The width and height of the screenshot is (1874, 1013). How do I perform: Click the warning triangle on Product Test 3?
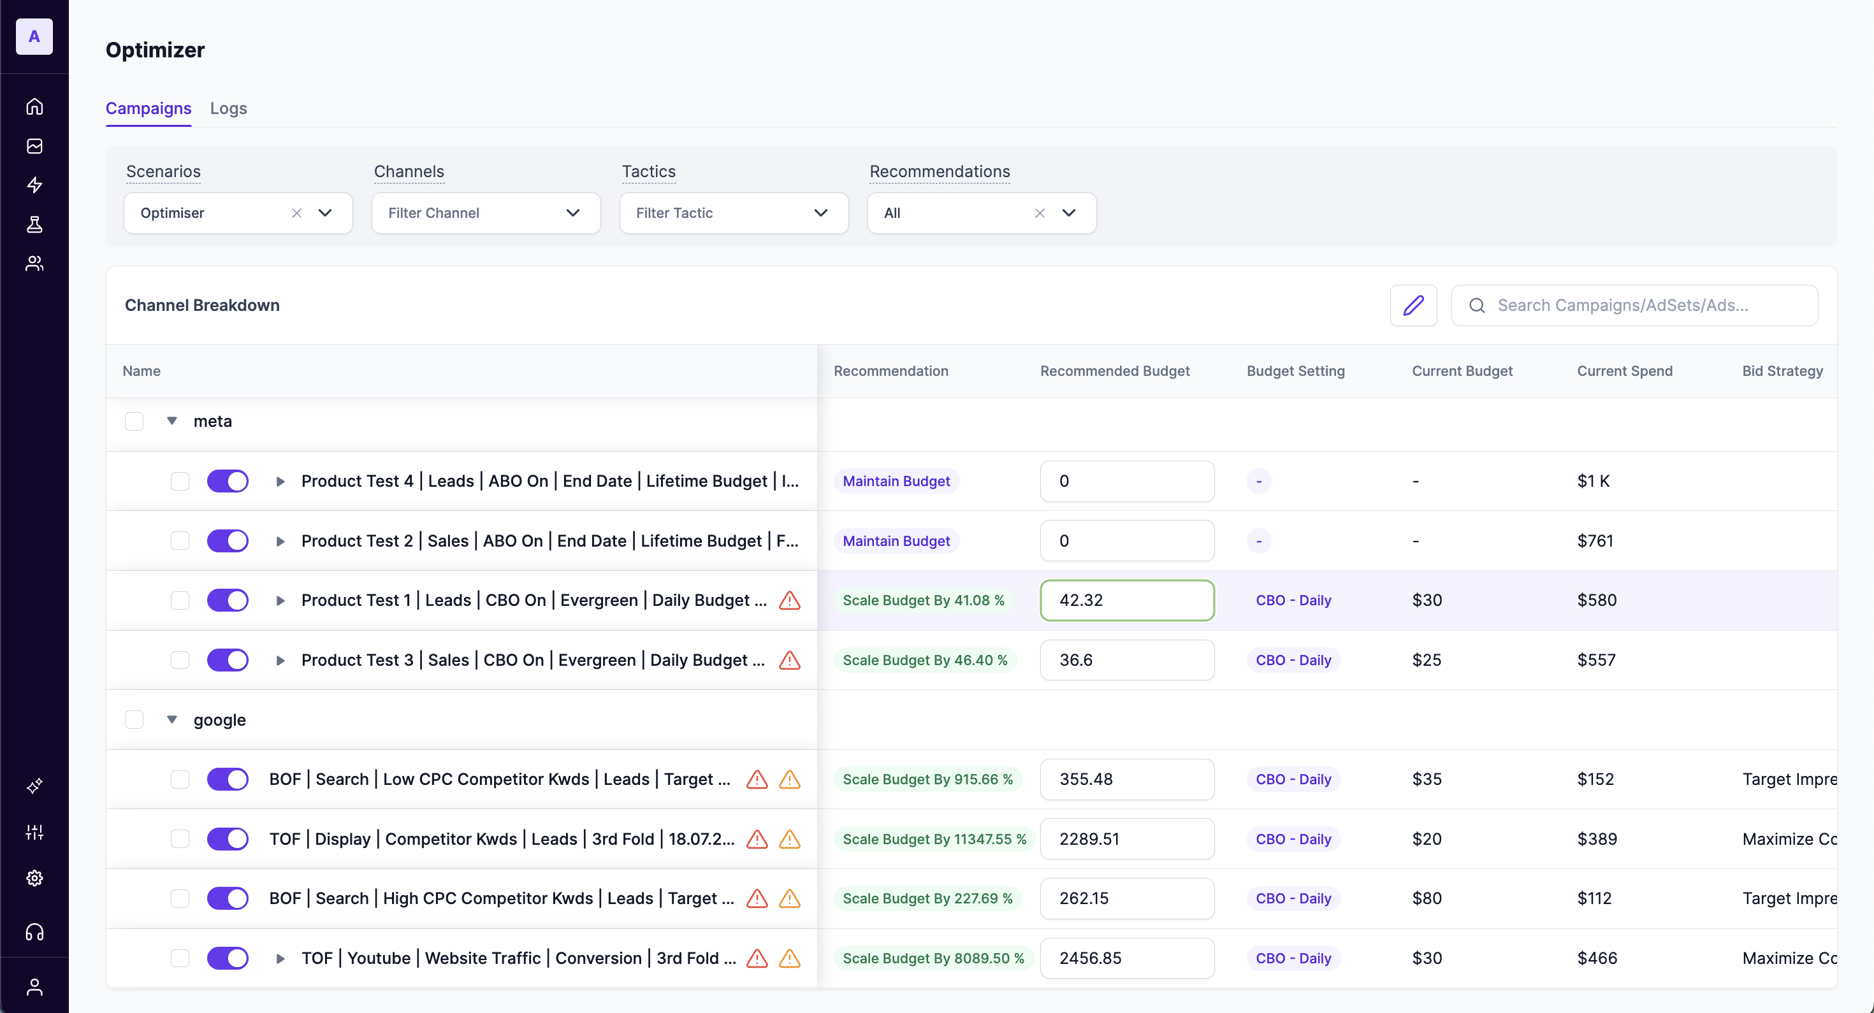789,660
